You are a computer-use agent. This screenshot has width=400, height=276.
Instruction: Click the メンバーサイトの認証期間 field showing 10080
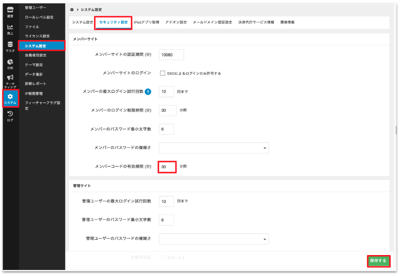(x=171, y=54)
